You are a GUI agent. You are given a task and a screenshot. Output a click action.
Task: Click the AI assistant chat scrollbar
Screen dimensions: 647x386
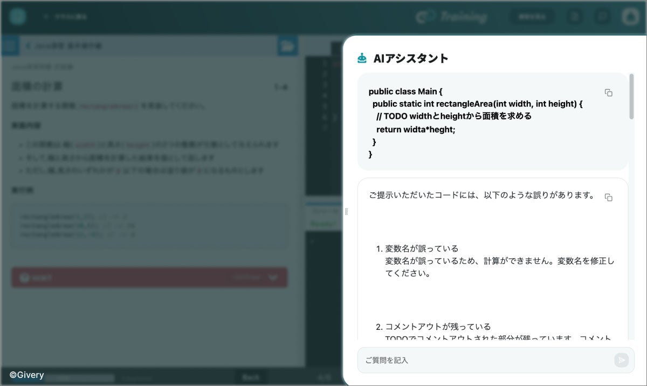(631, 96)
